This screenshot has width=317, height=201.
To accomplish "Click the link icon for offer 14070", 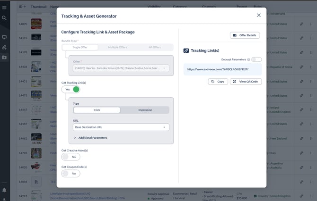I will click(301, 23).
